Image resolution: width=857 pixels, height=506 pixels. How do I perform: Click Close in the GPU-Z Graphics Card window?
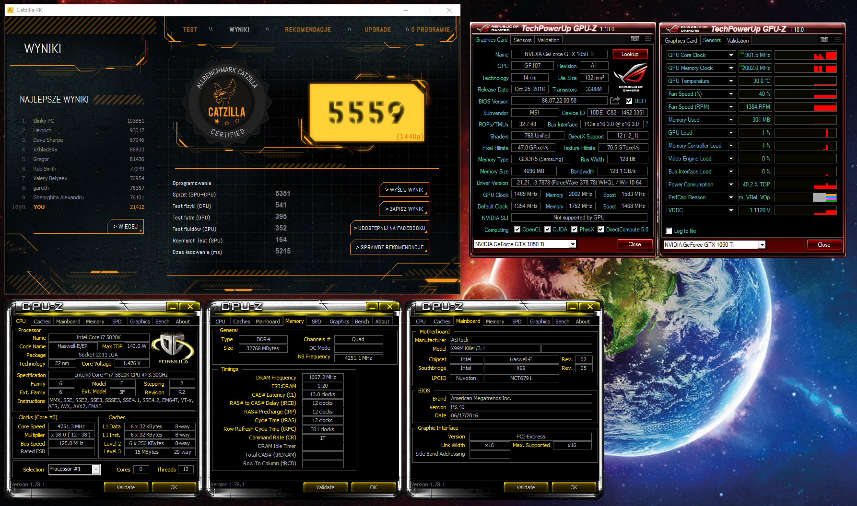[634, 244]
